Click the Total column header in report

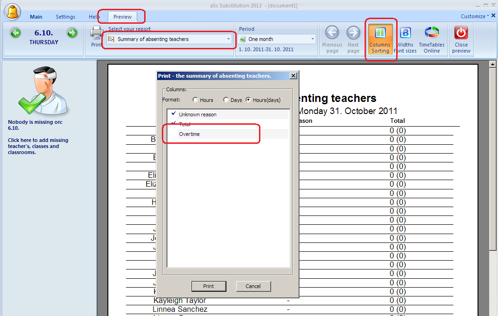tap(397, 121)
